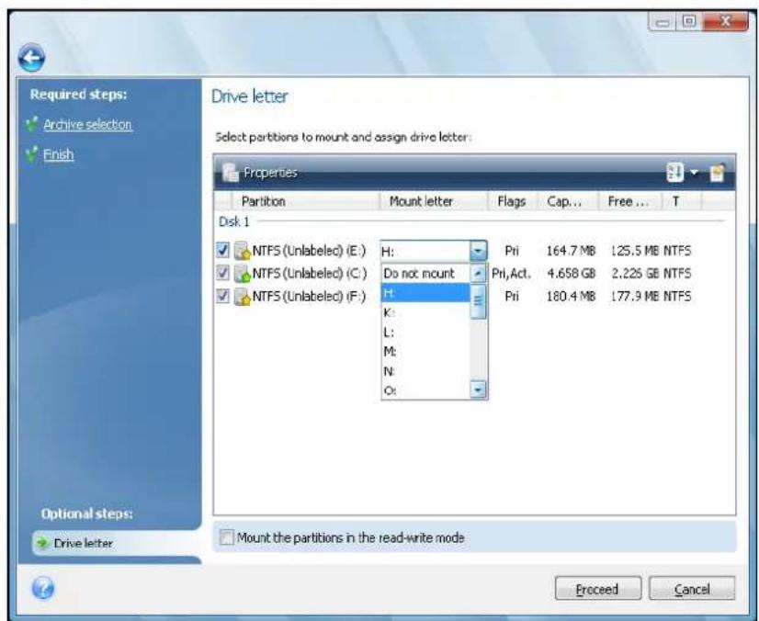This screenshot has height=621, width=759.
Task: Sort by the Free ... column header
Action: point(630,201)
